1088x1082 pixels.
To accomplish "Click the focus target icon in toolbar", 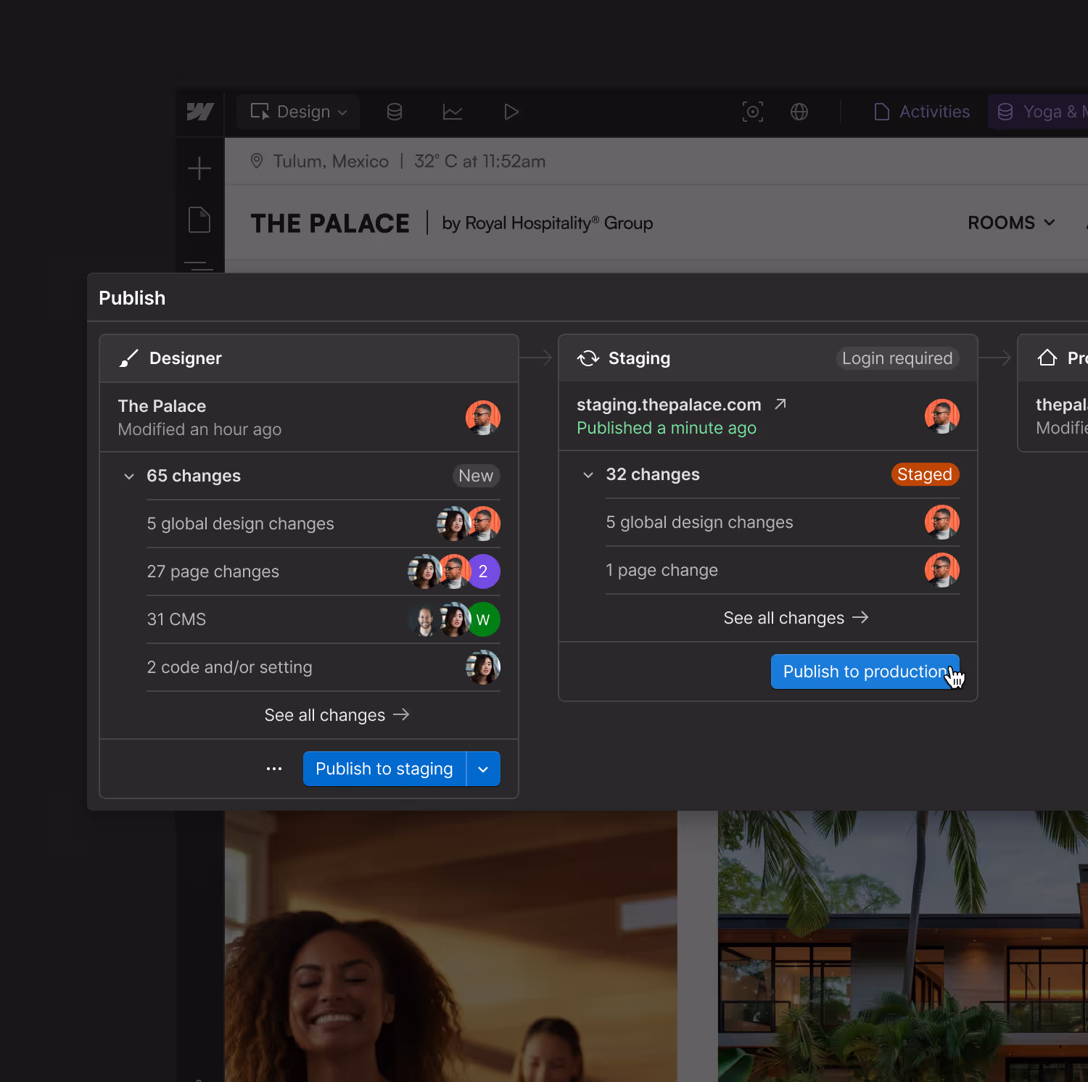I will (x=753, y=112).
